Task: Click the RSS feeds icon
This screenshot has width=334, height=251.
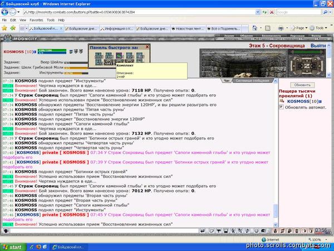Action: pyautogui.click(x=268, y=28)
